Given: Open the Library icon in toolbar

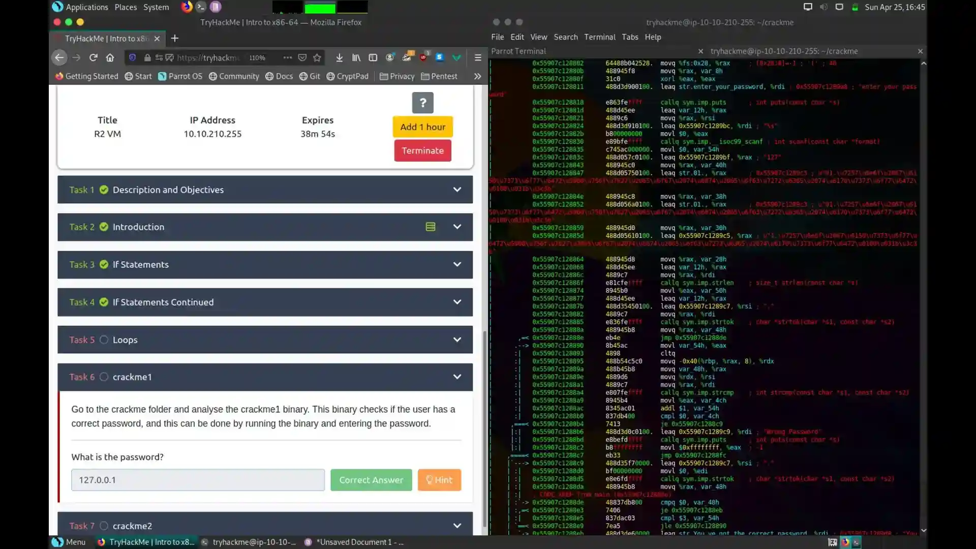Looking at the screenshot, I should (356, 57).
